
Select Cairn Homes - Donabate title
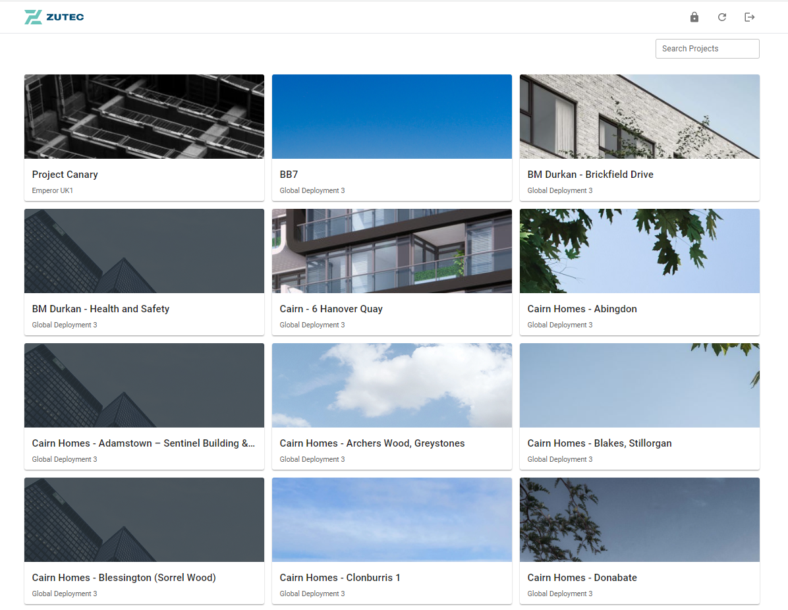582,578
